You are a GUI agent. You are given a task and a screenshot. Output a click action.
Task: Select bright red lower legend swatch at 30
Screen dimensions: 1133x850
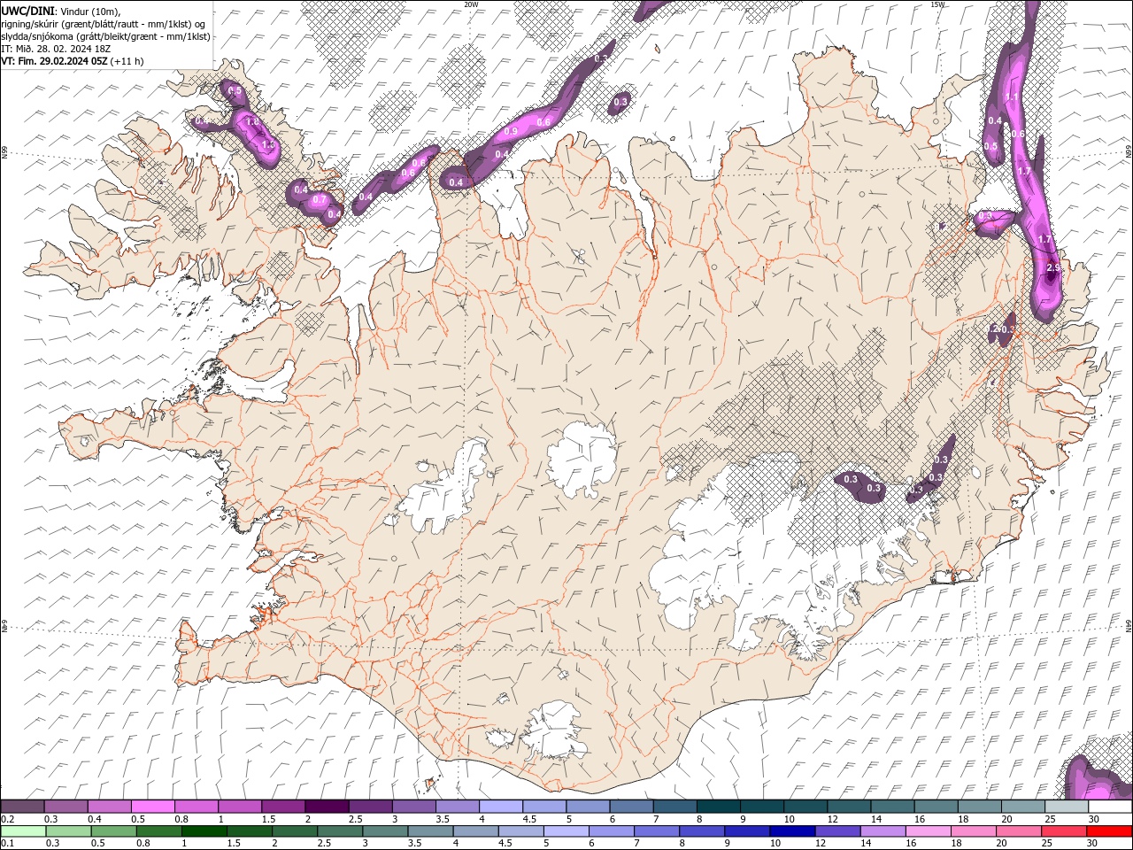[x=1109, y=831]
